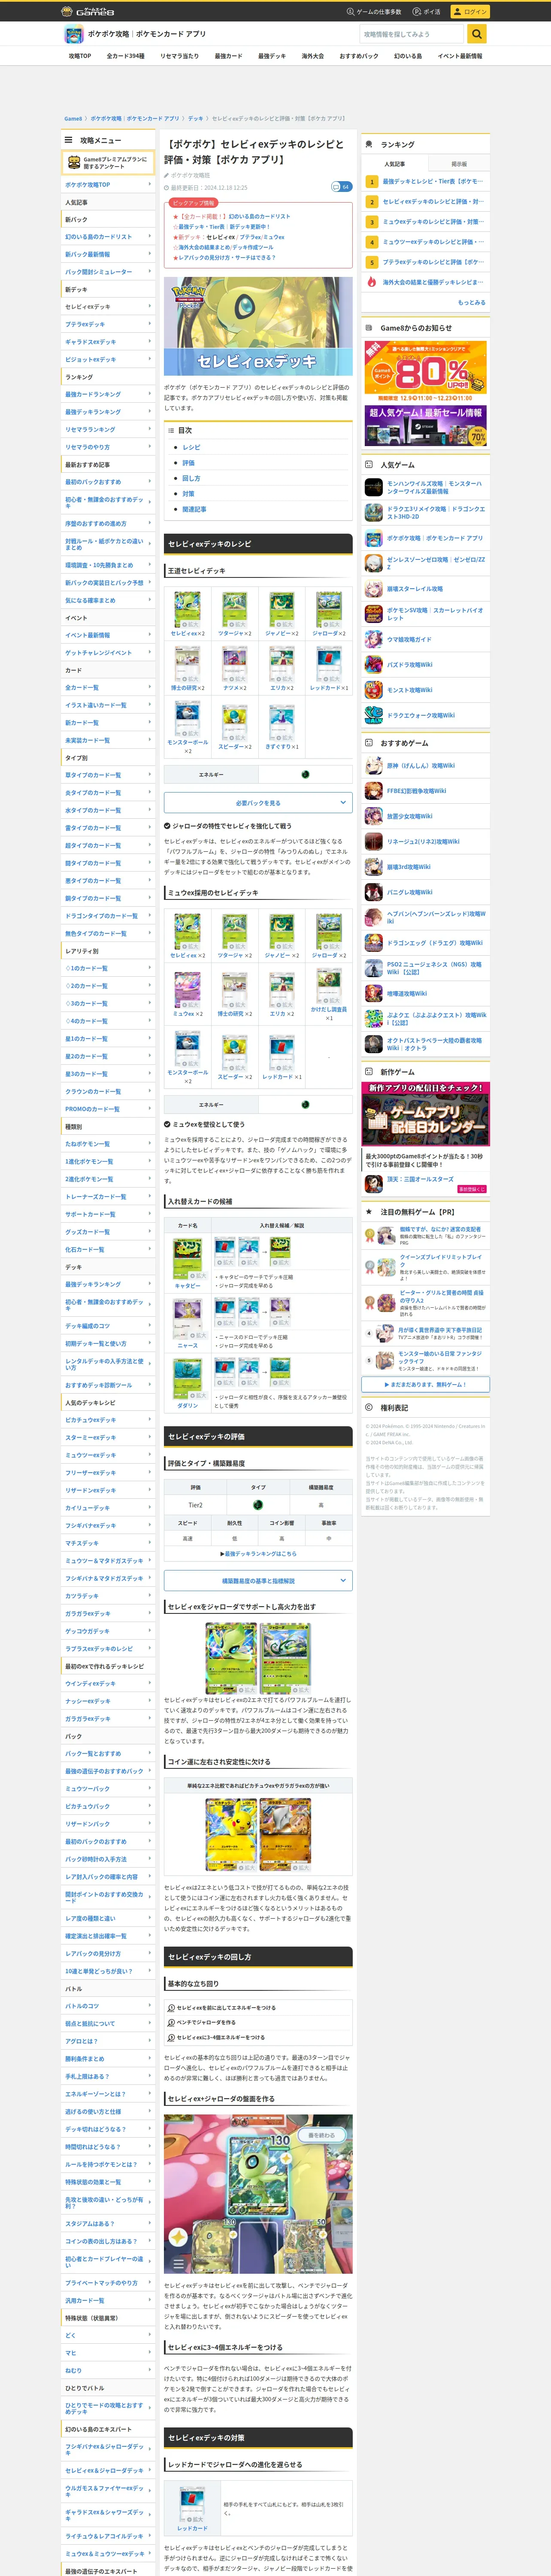This screenshot has height=2576, width=551.
Task: Open 最強カードランキング sidebar entry
Action: 108,395
